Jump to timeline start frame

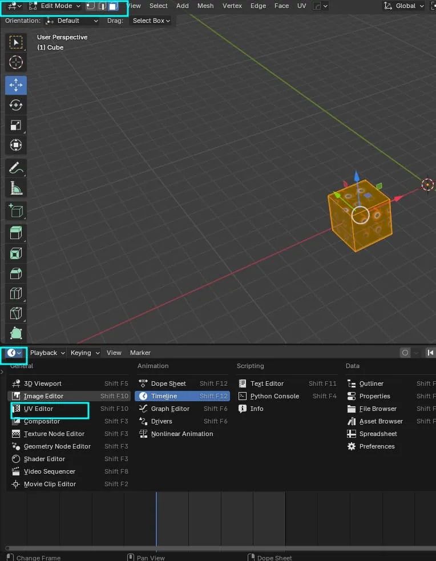[x=430, y=353]
